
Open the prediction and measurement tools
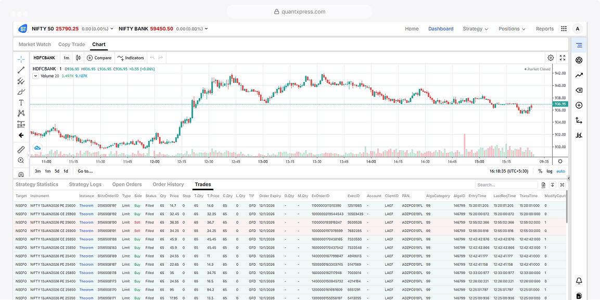click(21, 124)
